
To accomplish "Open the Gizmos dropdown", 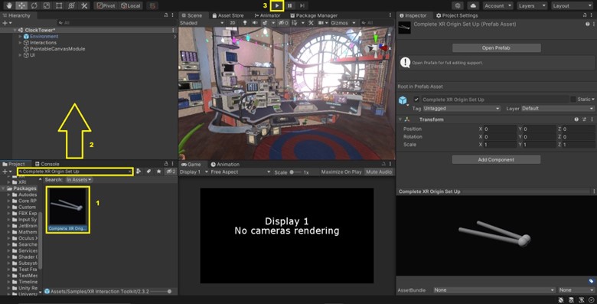I will click(343, 23).
